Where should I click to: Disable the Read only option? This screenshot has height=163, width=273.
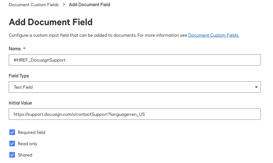pyautogui.click(x=12, y=144)
